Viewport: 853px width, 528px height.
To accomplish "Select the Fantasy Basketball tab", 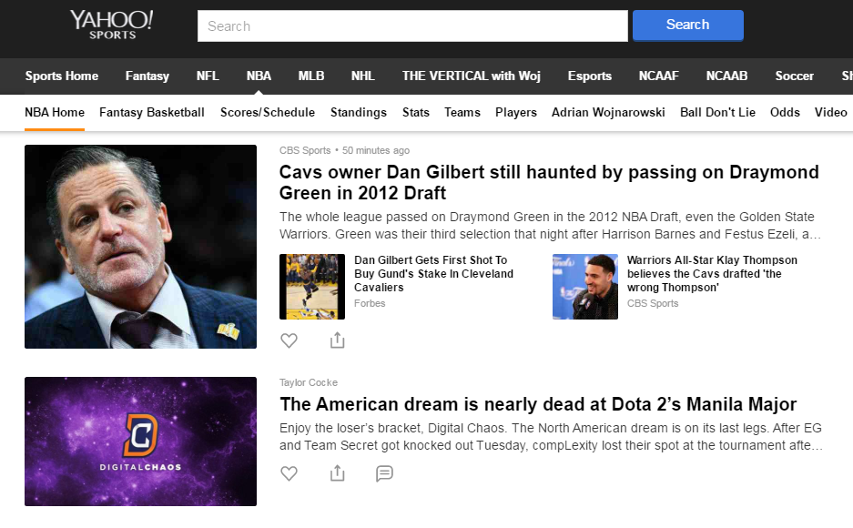I will tap(152, 112).
